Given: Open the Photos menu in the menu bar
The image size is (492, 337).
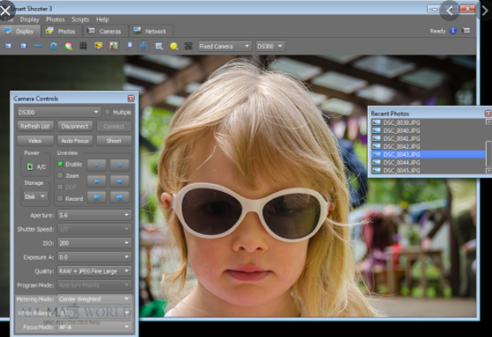Looking at the screenshot, I should [55, 19].
